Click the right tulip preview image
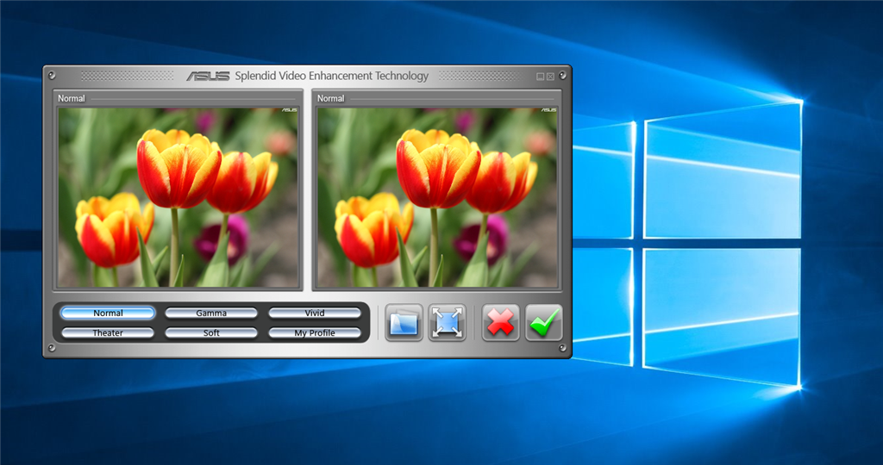Viewport: 883px width, 465px height. 437,197
